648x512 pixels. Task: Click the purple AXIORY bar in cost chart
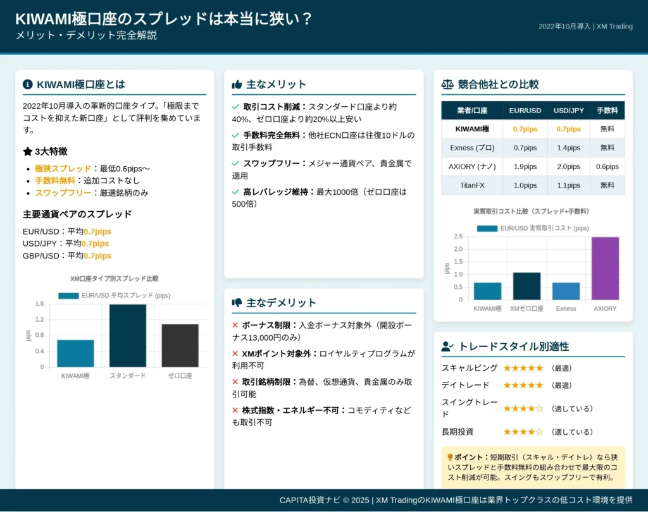tap(605, 268)
